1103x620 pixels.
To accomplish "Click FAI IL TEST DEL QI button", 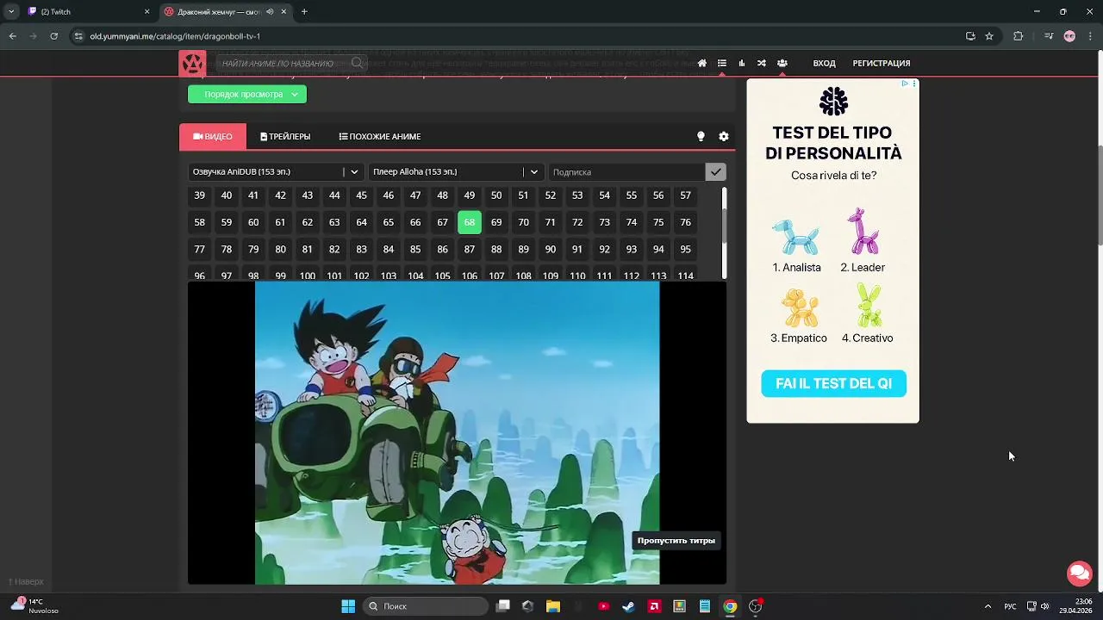I will coord(833,383).
